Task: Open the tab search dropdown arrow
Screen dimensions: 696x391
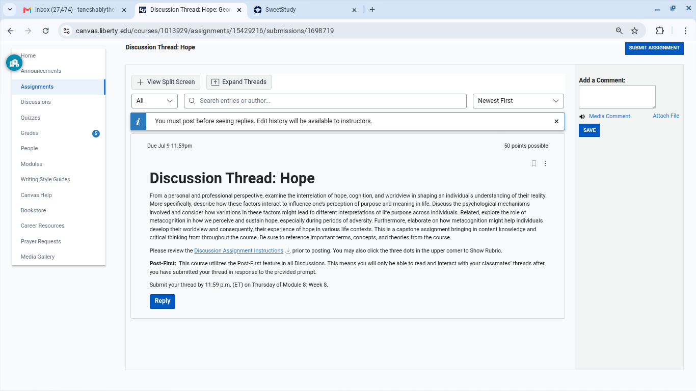Action: 10,10
